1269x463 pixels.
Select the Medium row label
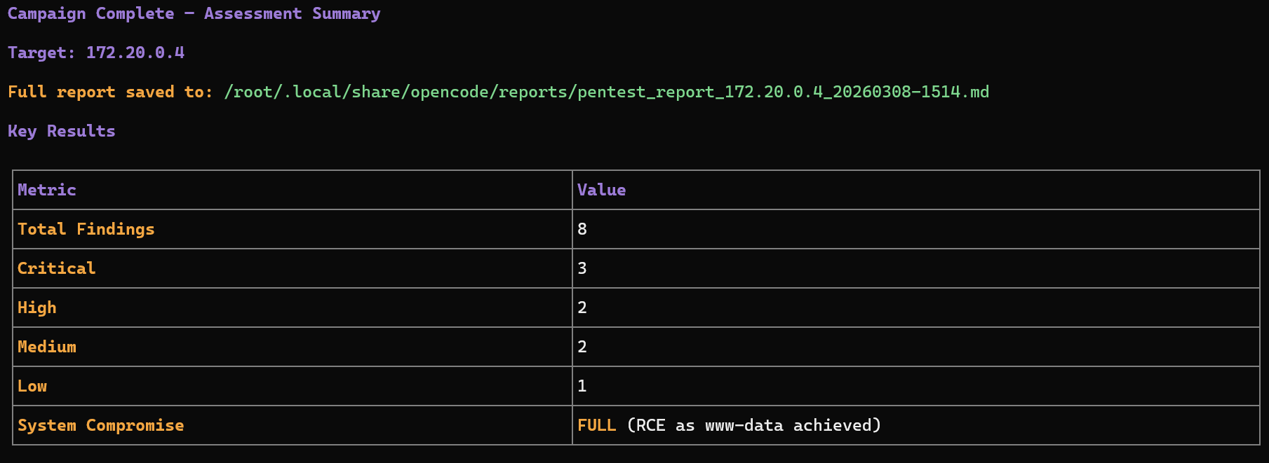point(47,347)
